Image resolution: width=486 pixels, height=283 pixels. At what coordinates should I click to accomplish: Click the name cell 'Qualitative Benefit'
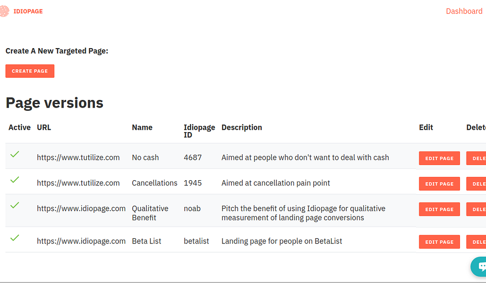tap(150, 213)
